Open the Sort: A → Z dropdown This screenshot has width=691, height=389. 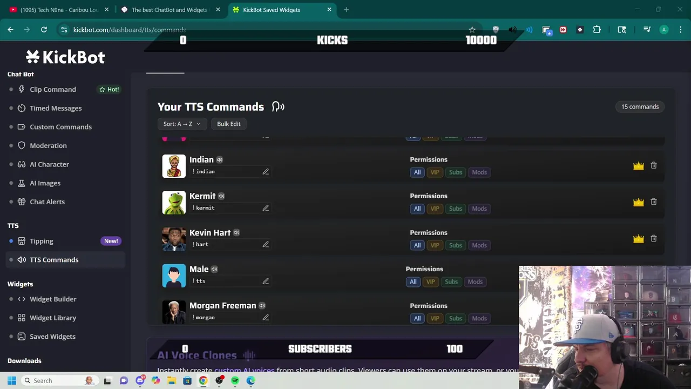pyautogui.click(x=181, y=124)
